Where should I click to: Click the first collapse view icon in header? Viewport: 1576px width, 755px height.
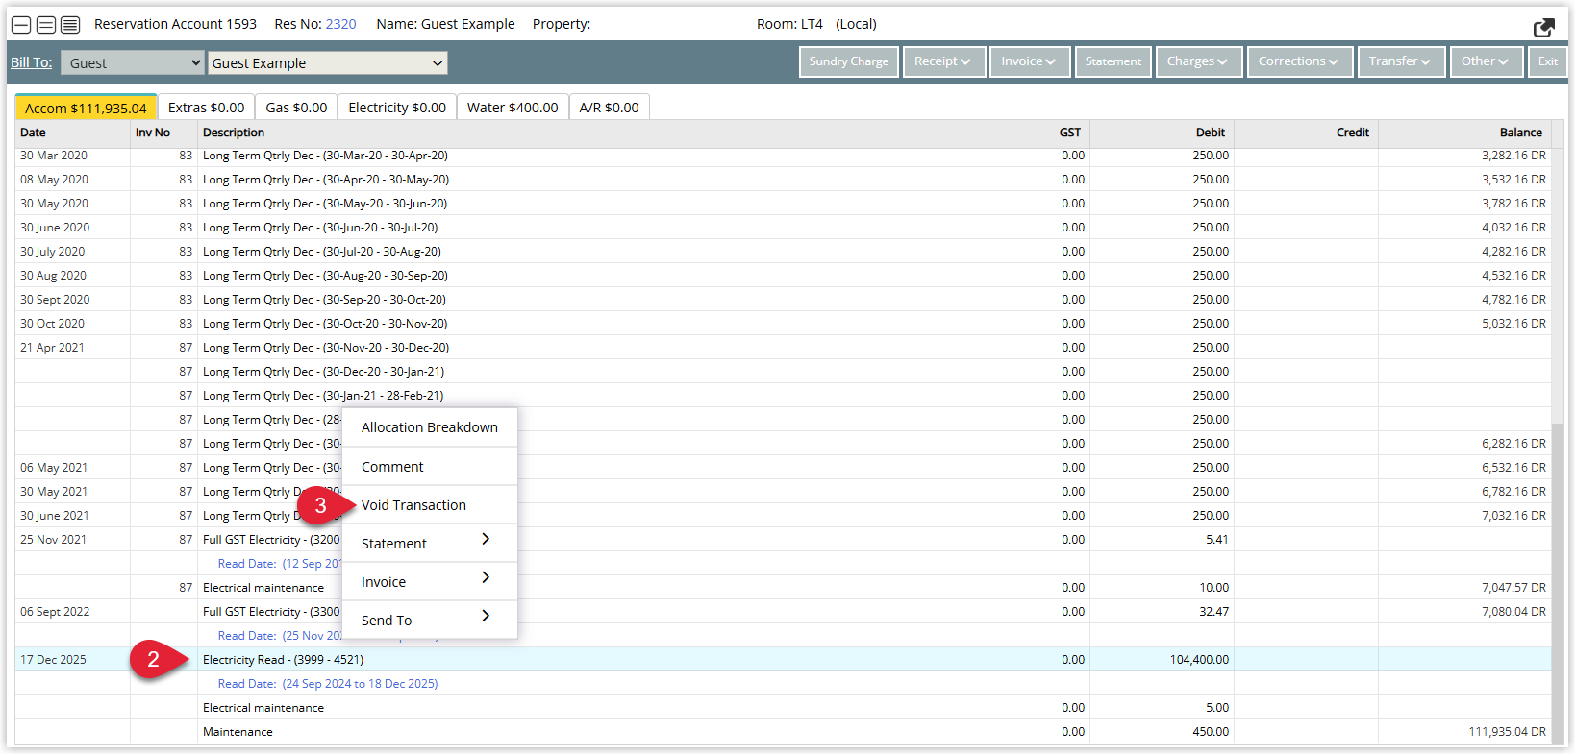[x=21, y=25]
